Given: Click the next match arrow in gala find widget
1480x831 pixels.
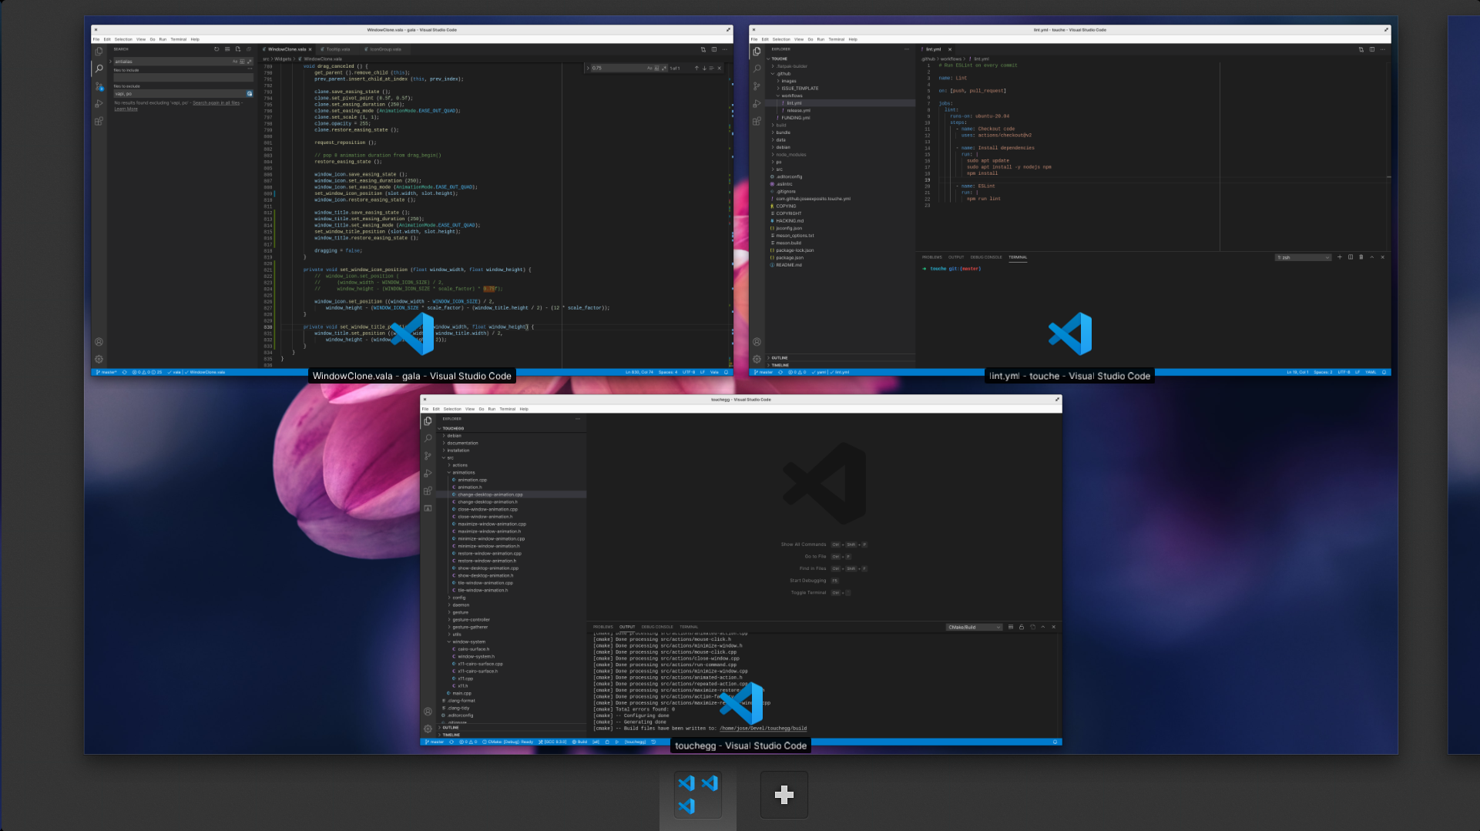Looking at the screenshot, I should 704,68.
